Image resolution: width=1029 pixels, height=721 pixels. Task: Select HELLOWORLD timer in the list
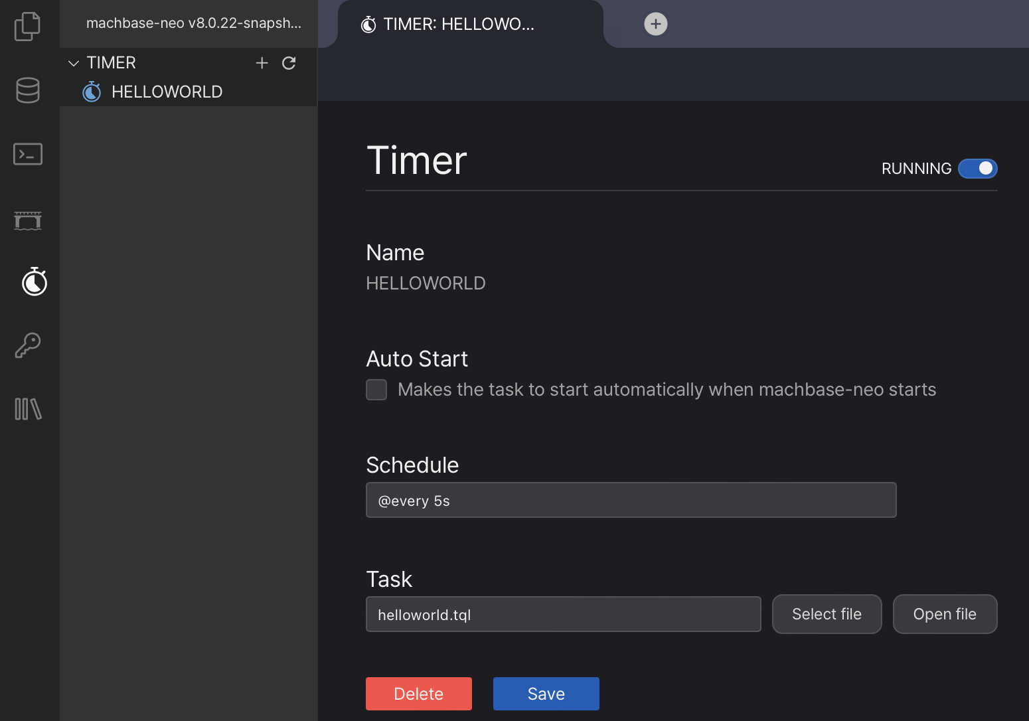167,92
